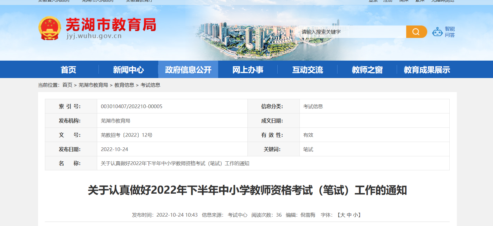
Task: Go to 考试信息 in breadcrumb
Action: (x=150, y=85)
